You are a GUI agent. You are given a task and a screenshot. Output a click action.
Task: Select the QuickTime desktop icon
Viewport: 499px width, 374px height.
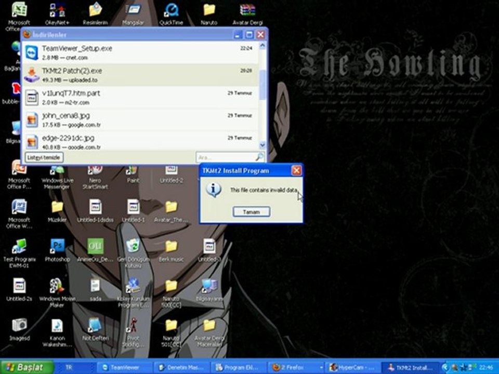(x=171, y=14)
